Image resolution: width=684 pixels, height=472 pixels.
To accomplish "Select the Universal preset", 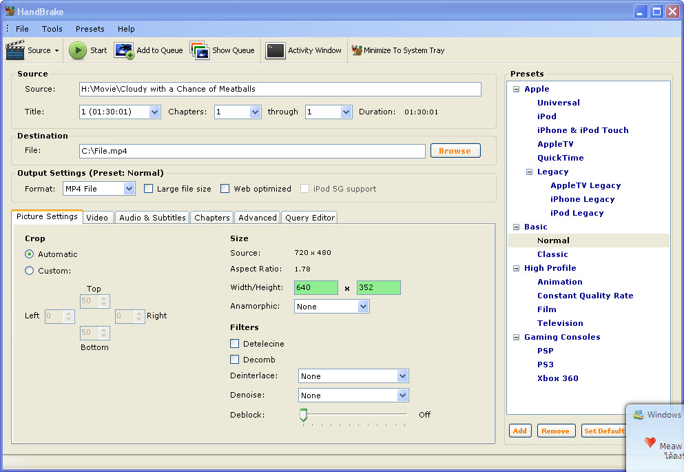I will coord(559,103).
